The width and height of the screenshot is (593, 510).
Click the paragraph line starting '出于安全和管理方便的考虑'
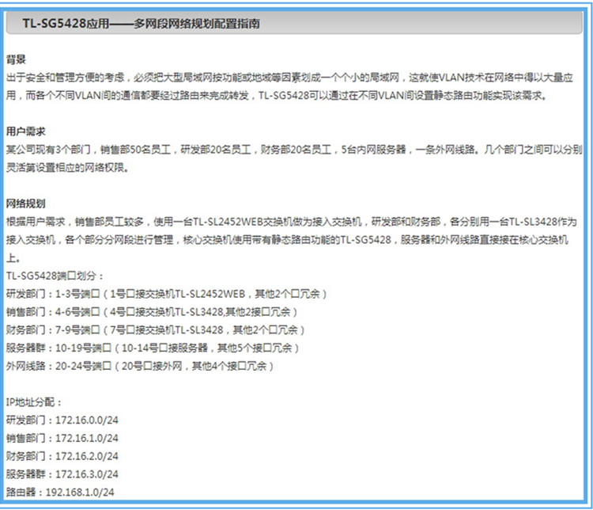289,78
